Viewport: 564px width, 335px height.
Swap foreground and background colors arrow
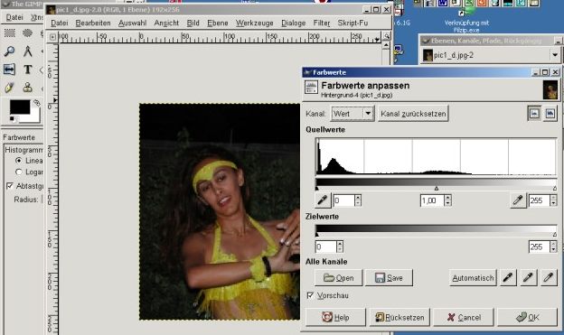tap(37, 103)
